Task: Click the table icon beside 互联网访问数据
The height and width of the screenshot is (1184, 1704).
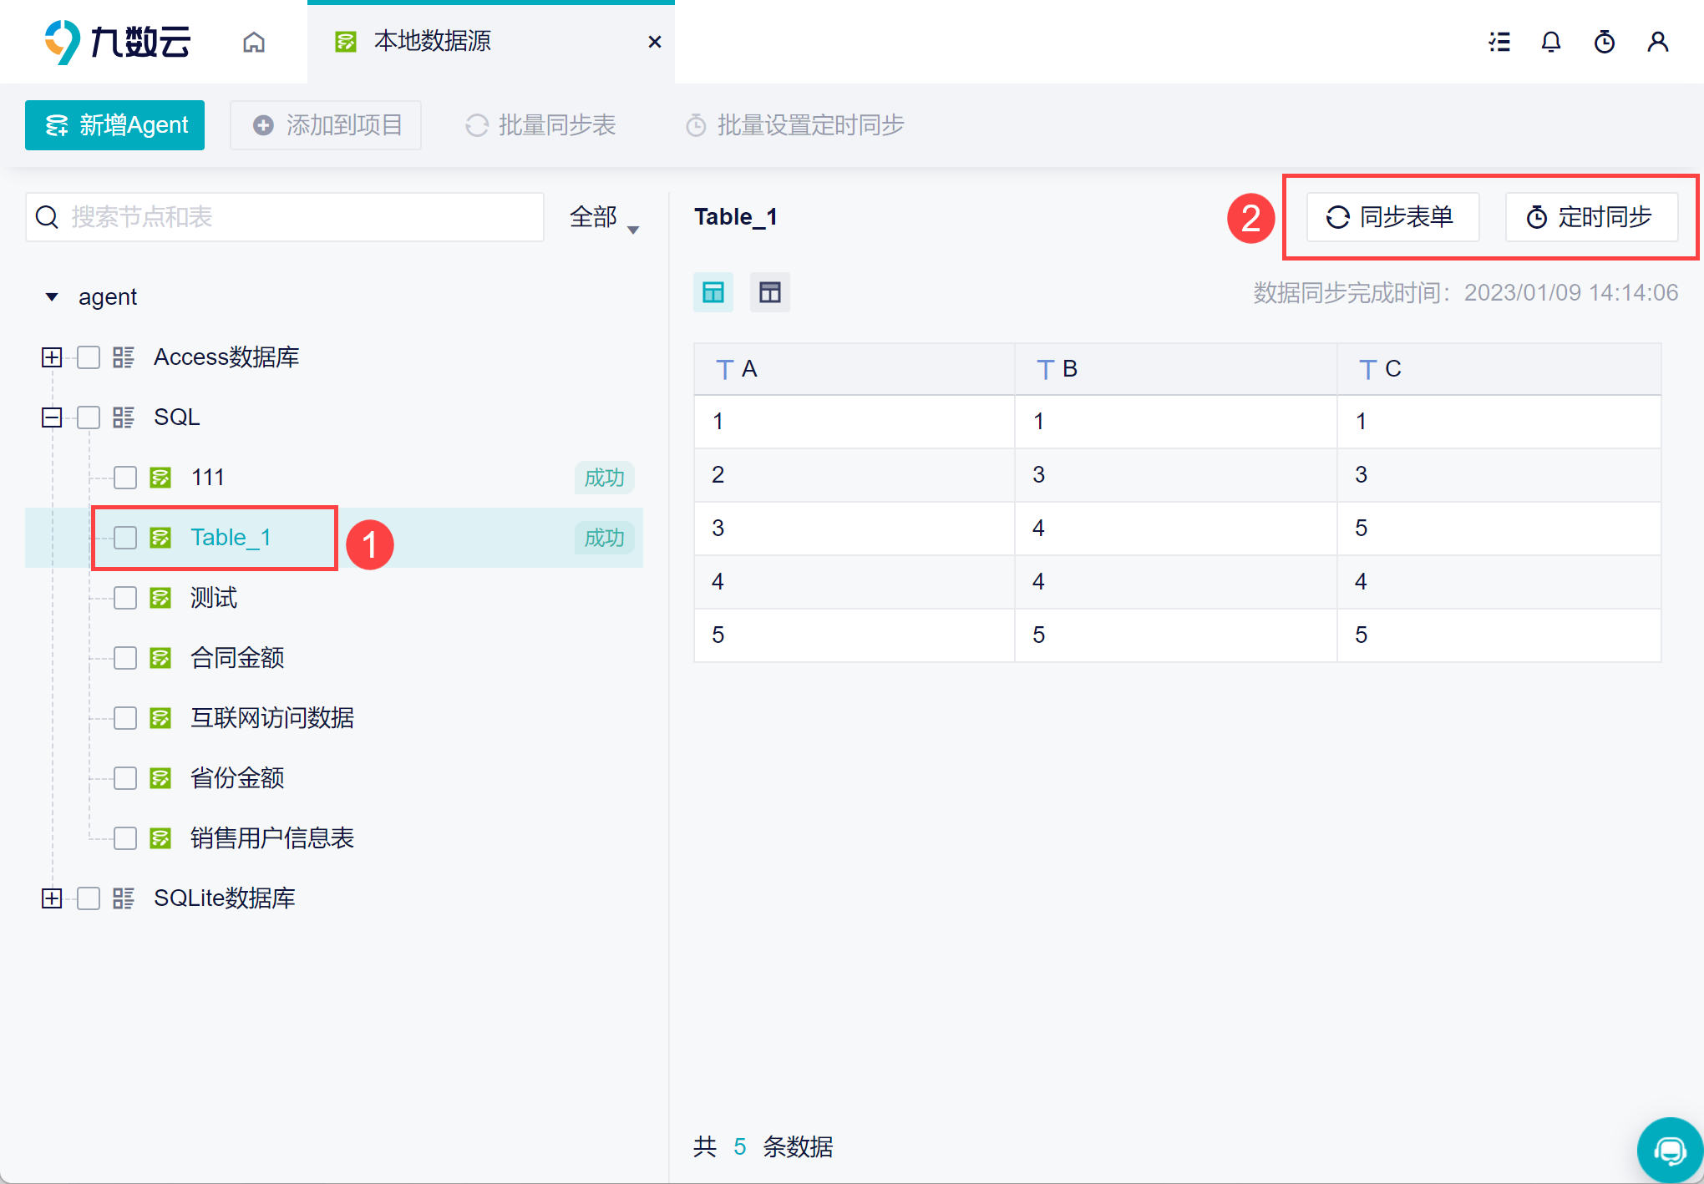Action: (160, 718)
